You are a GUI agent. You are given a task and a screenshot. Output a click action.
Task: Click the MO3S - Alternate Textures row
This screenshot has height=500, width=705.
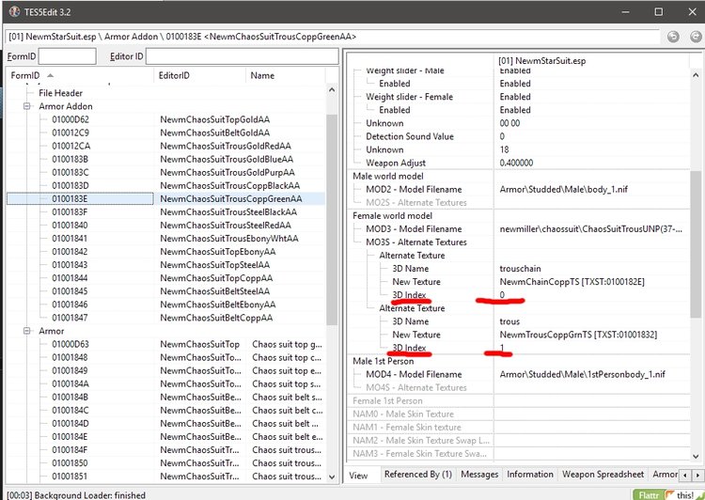(x=519, y=242)
